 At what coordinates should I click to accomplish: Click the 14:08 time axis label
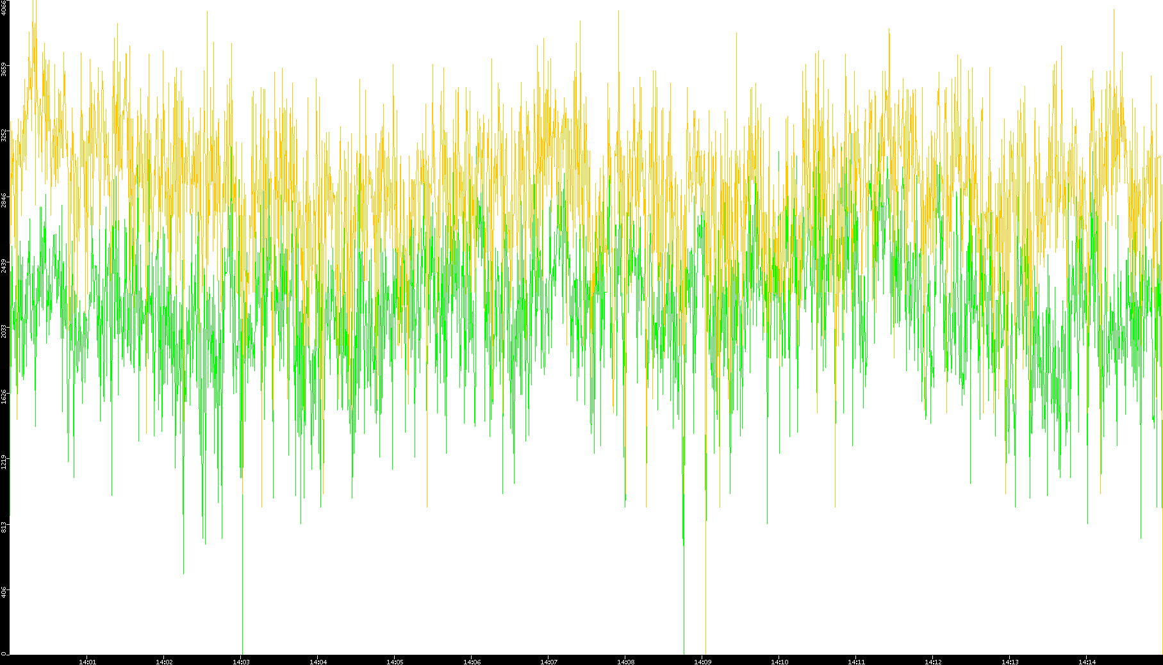pyautogui.click(x=625, y=662)
